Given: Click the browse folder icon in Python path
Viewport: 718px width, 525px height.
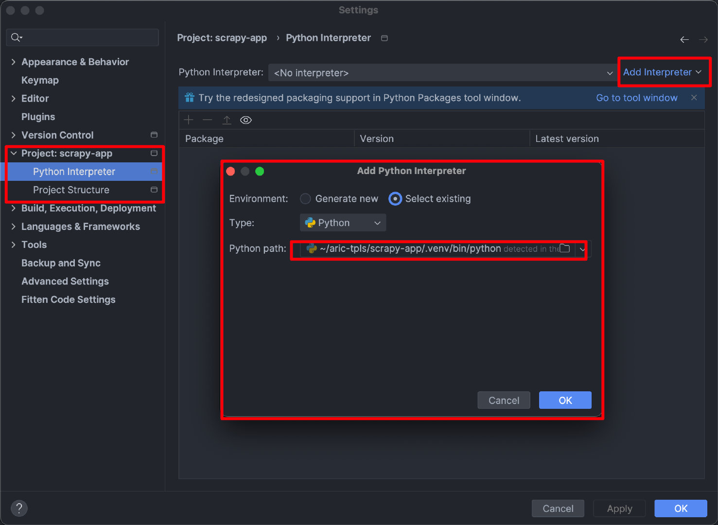Looking at the screenshot, I should (564, 248).
